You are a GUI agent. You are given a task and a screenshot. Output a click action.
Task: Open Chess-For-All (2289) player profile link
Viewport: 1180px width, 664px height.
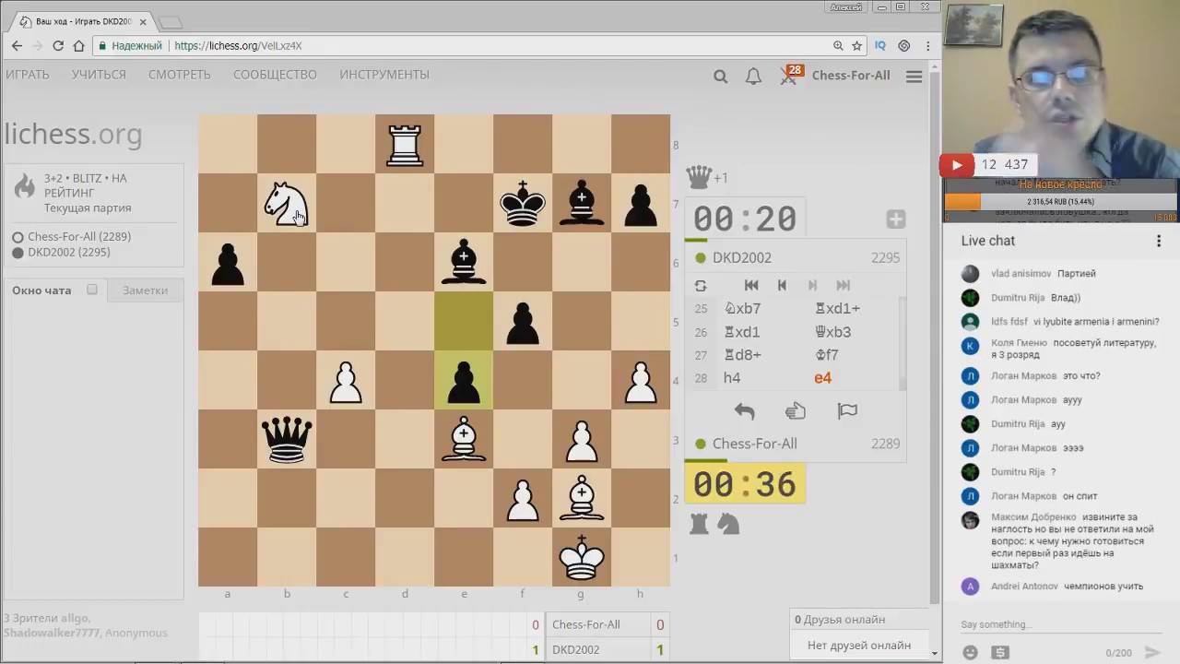79,237
